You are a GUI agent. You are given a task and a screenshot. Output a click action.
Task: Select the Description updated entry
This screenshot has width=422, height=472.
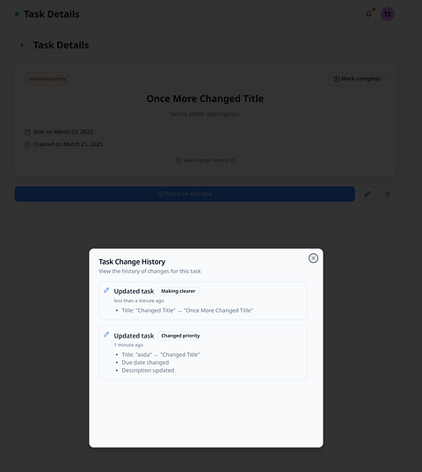pos(148,370)
